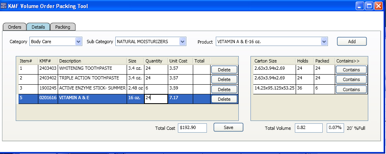
Task: Click the KMF# column header
Action: click(48, 61)
